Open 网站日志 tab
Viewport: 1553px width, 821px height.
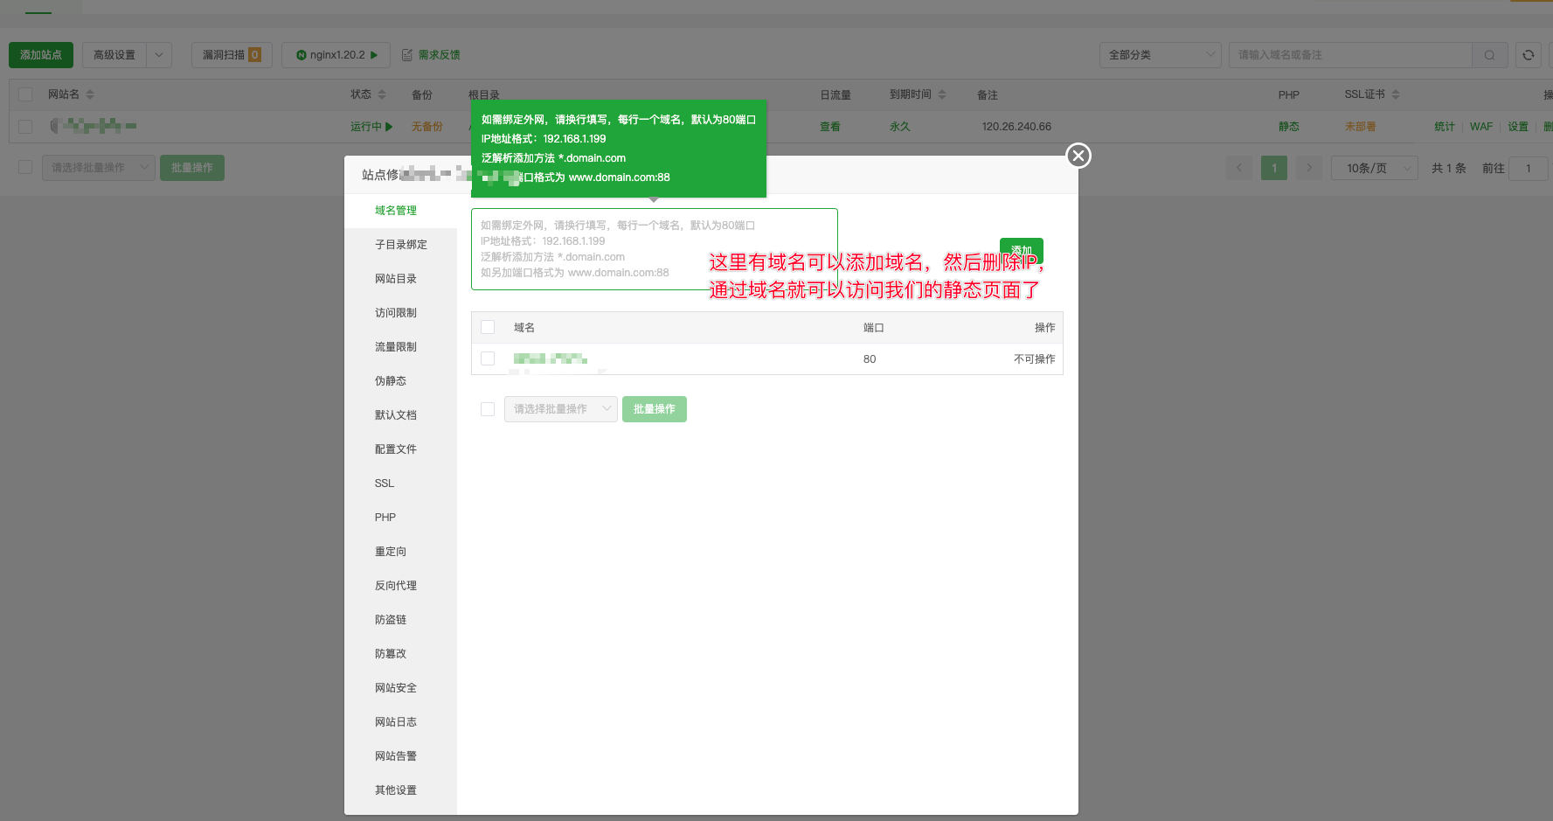click(x=400, y=722)
